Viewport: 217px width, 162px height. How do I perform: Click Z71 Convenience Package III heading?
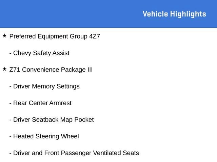[51, 70]
